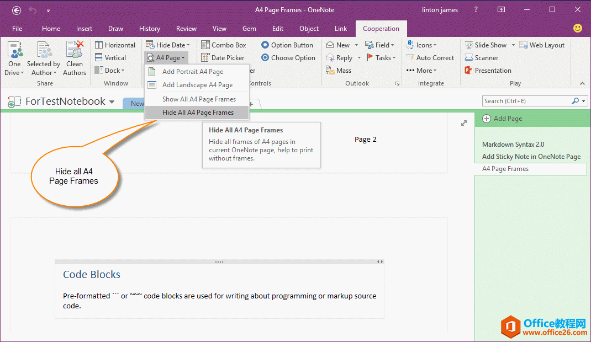This screenshot has width=591, height=342.
Task: Expand the Dock dropdown menu
Action: point(109,71)
